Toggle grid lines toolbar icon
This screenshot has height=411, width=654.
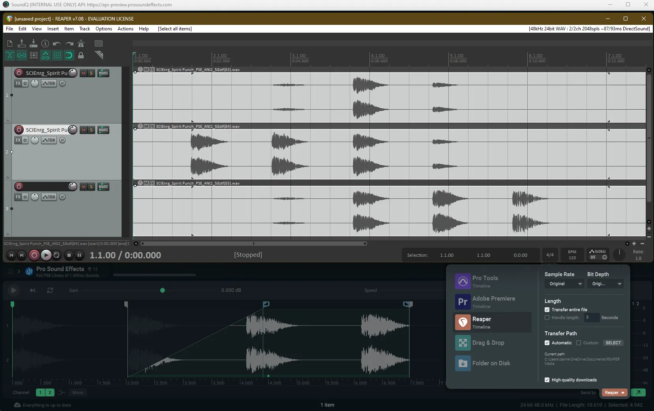[x=57, y=55]
